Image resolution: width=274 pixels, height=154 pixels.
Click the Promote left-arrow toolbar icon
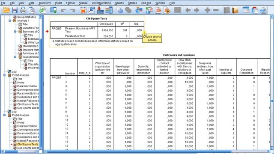point(188,10)
